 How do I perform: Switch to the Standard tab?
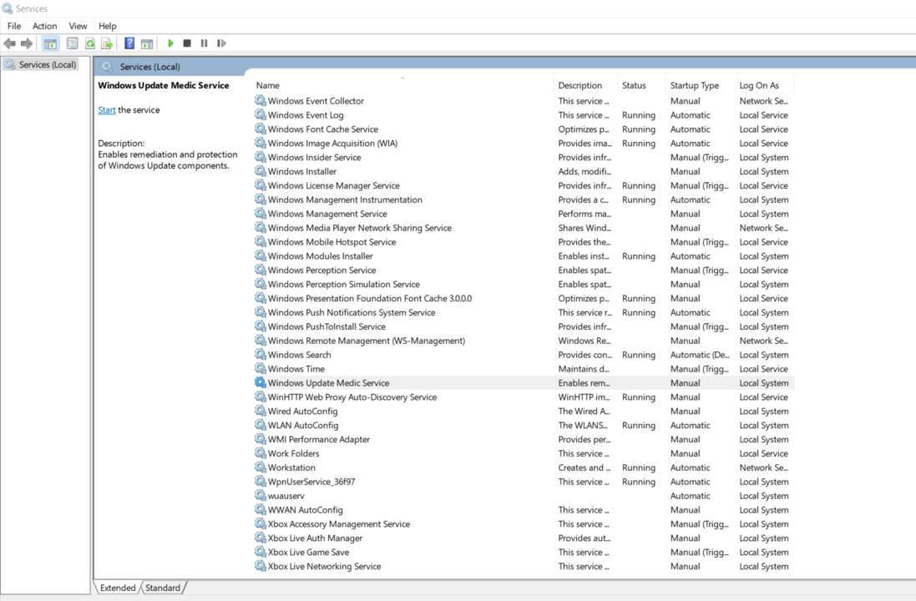[x=163, y=588]
